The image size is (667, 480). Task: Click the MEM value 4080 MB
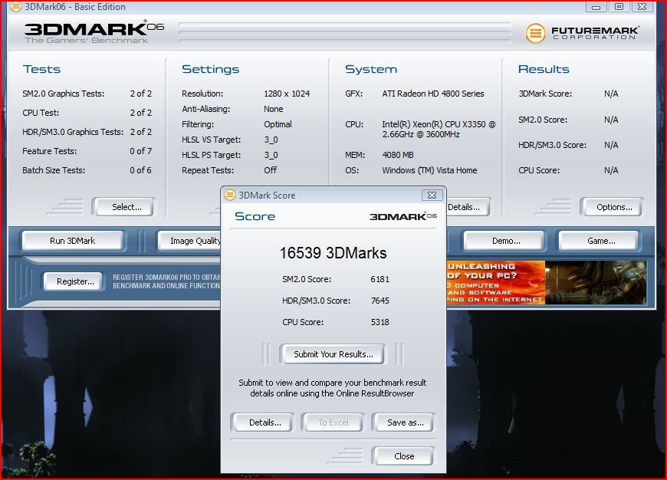coord(398,155)
